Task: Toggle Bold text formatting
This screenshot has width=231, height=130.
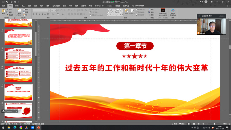Action: tap(33, 14)
